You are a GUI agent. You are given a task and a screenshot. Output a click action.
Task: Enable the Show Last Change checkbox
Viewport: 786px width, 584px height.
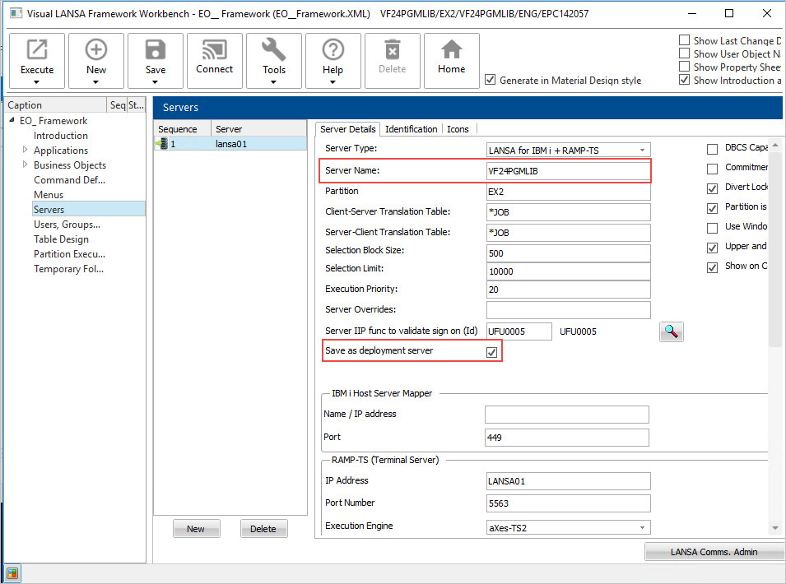[685, 40]
